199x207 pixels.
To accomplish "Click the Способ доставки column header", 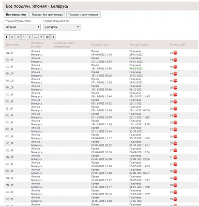I will pyautogui.click(x=64, y=43).
